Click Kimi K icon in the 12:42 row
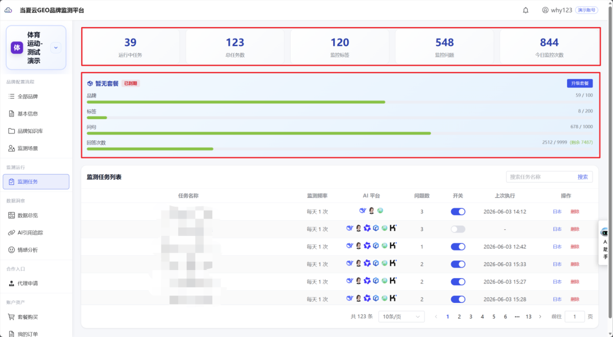The image size is (613, 337). [x=393, y=246]
